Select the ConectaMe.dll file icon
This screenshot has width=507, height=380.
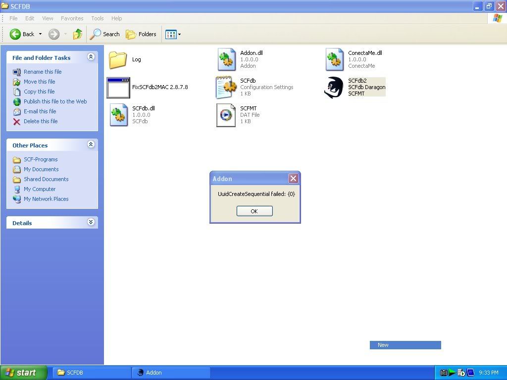coord(334,59)
